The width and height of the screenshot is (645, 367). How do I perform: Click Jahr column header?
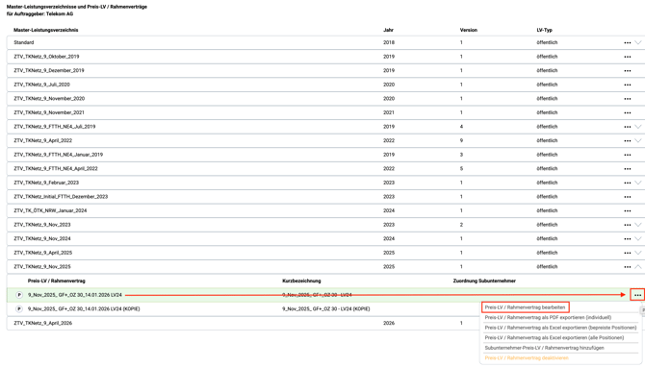(388, 30)
